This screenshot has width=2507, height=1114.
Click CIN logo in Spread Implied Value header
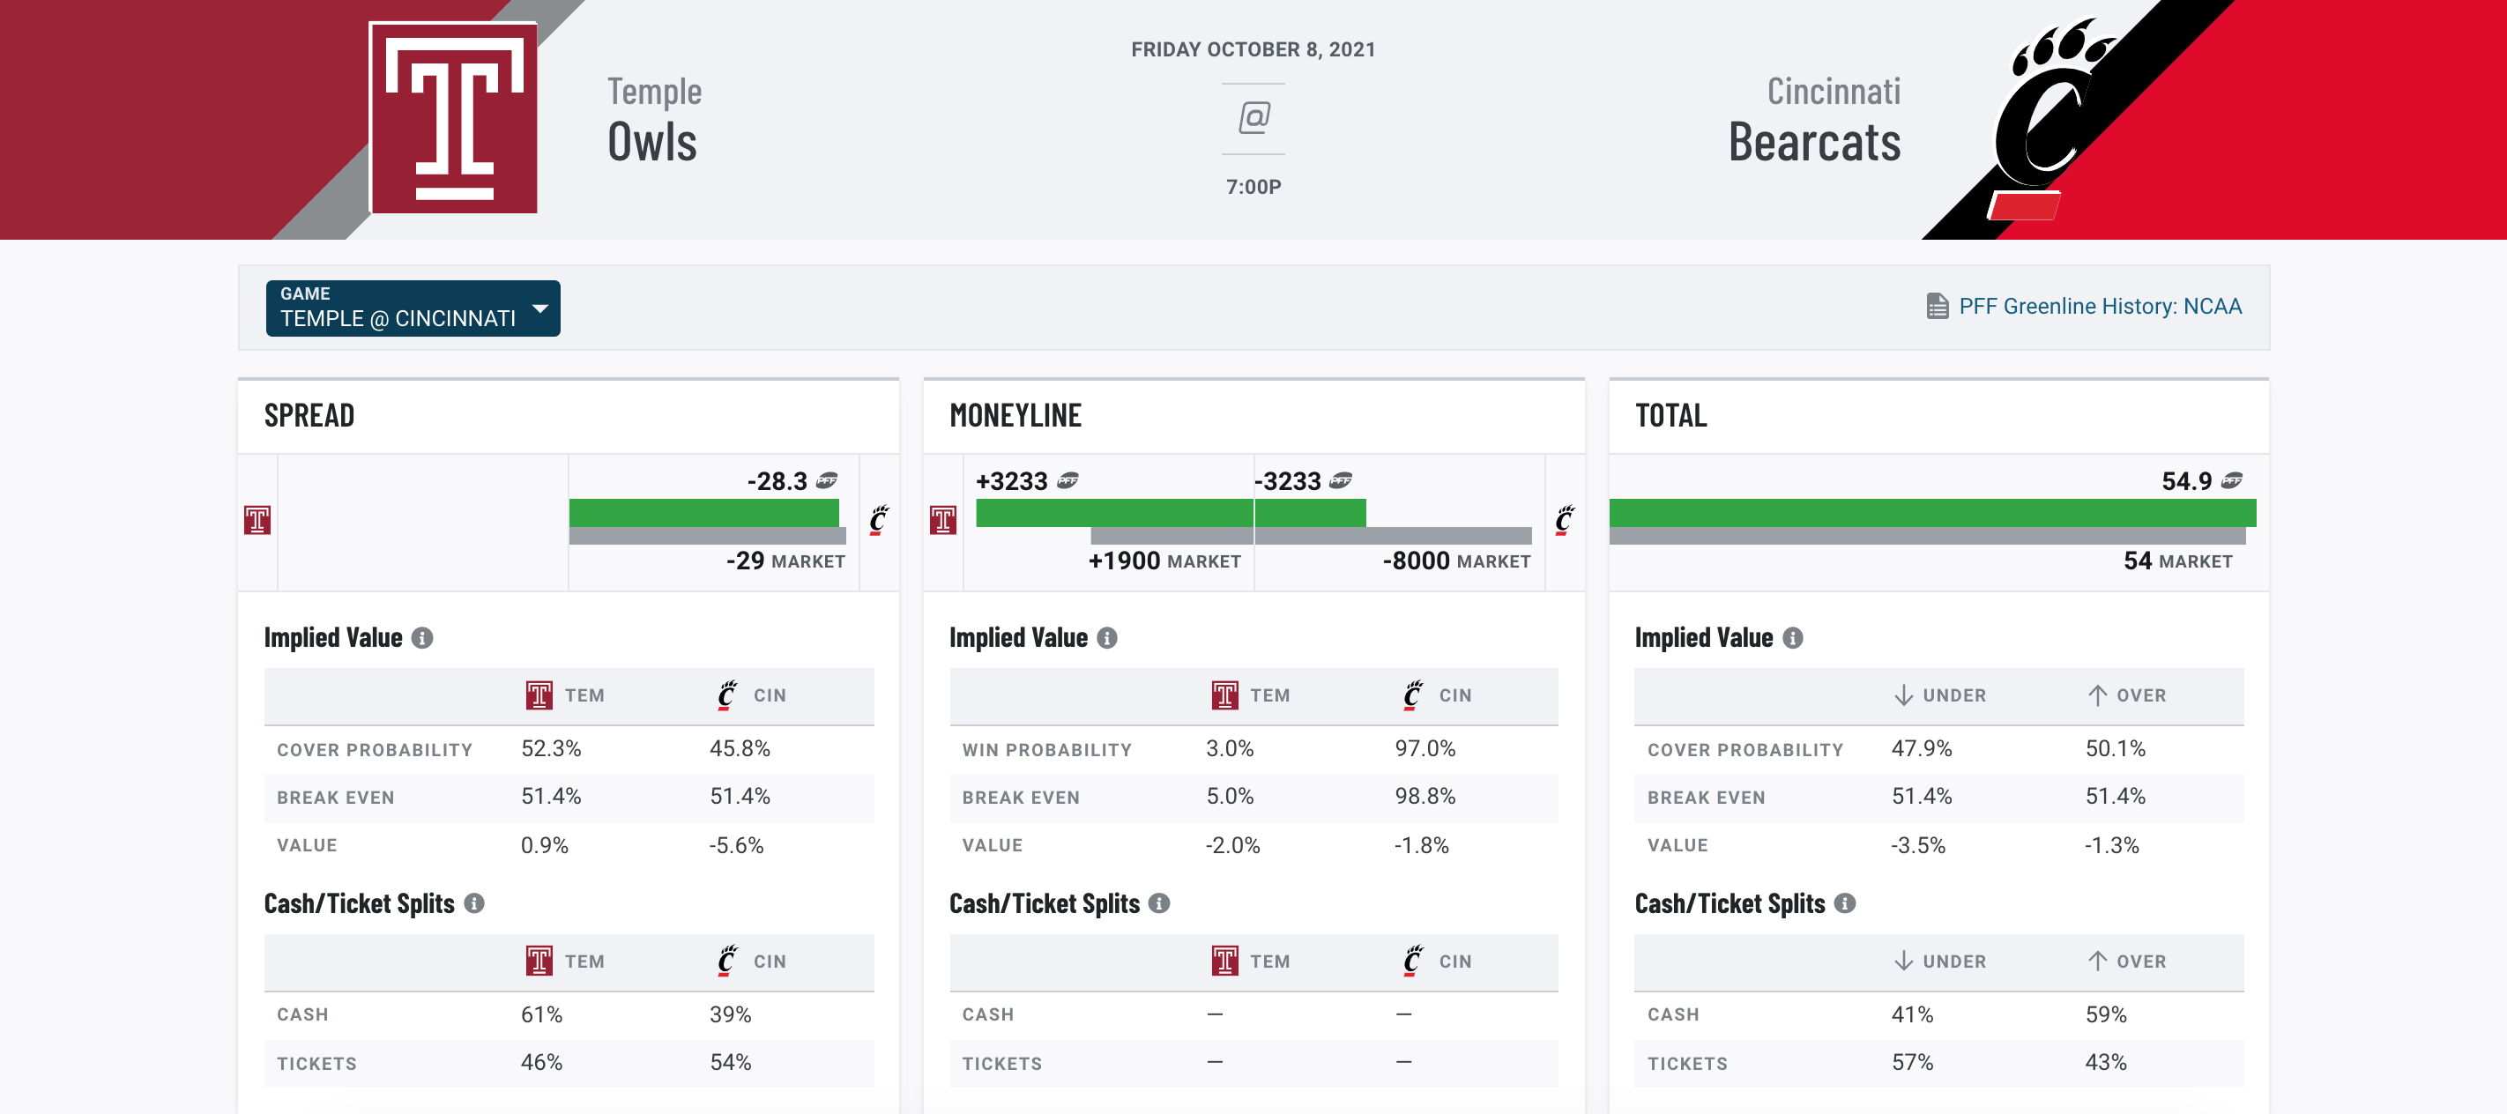coord(727,695)
